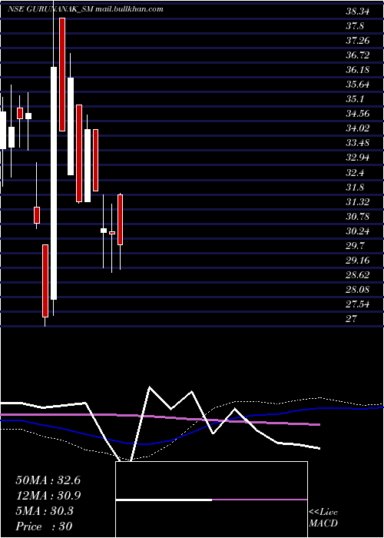Screen dimensions: 384x538
Task: Click the tall red candlestick topping near 38.34
Action: [62, 75]
